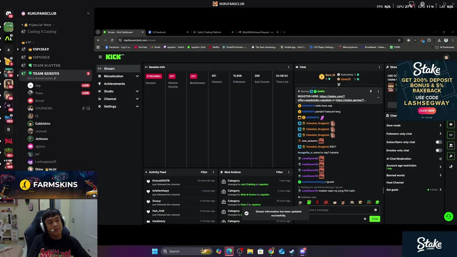Screen dimensions: 457x257
Task: Click the Kick profile avatar
Action: 446,57
